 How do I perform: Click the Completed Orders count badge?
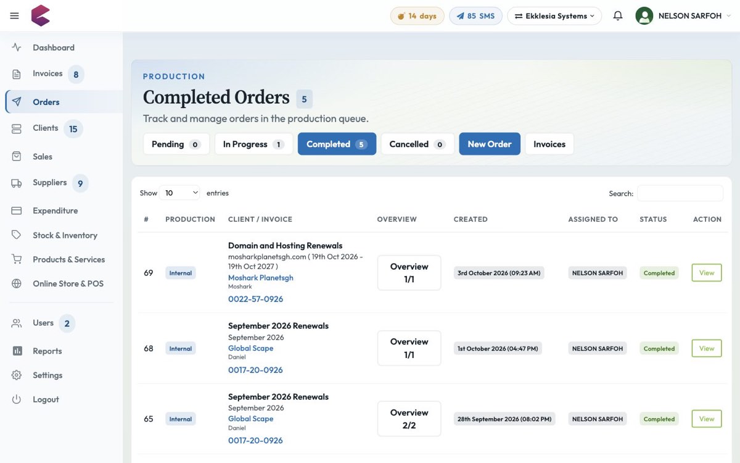(304, 99)
